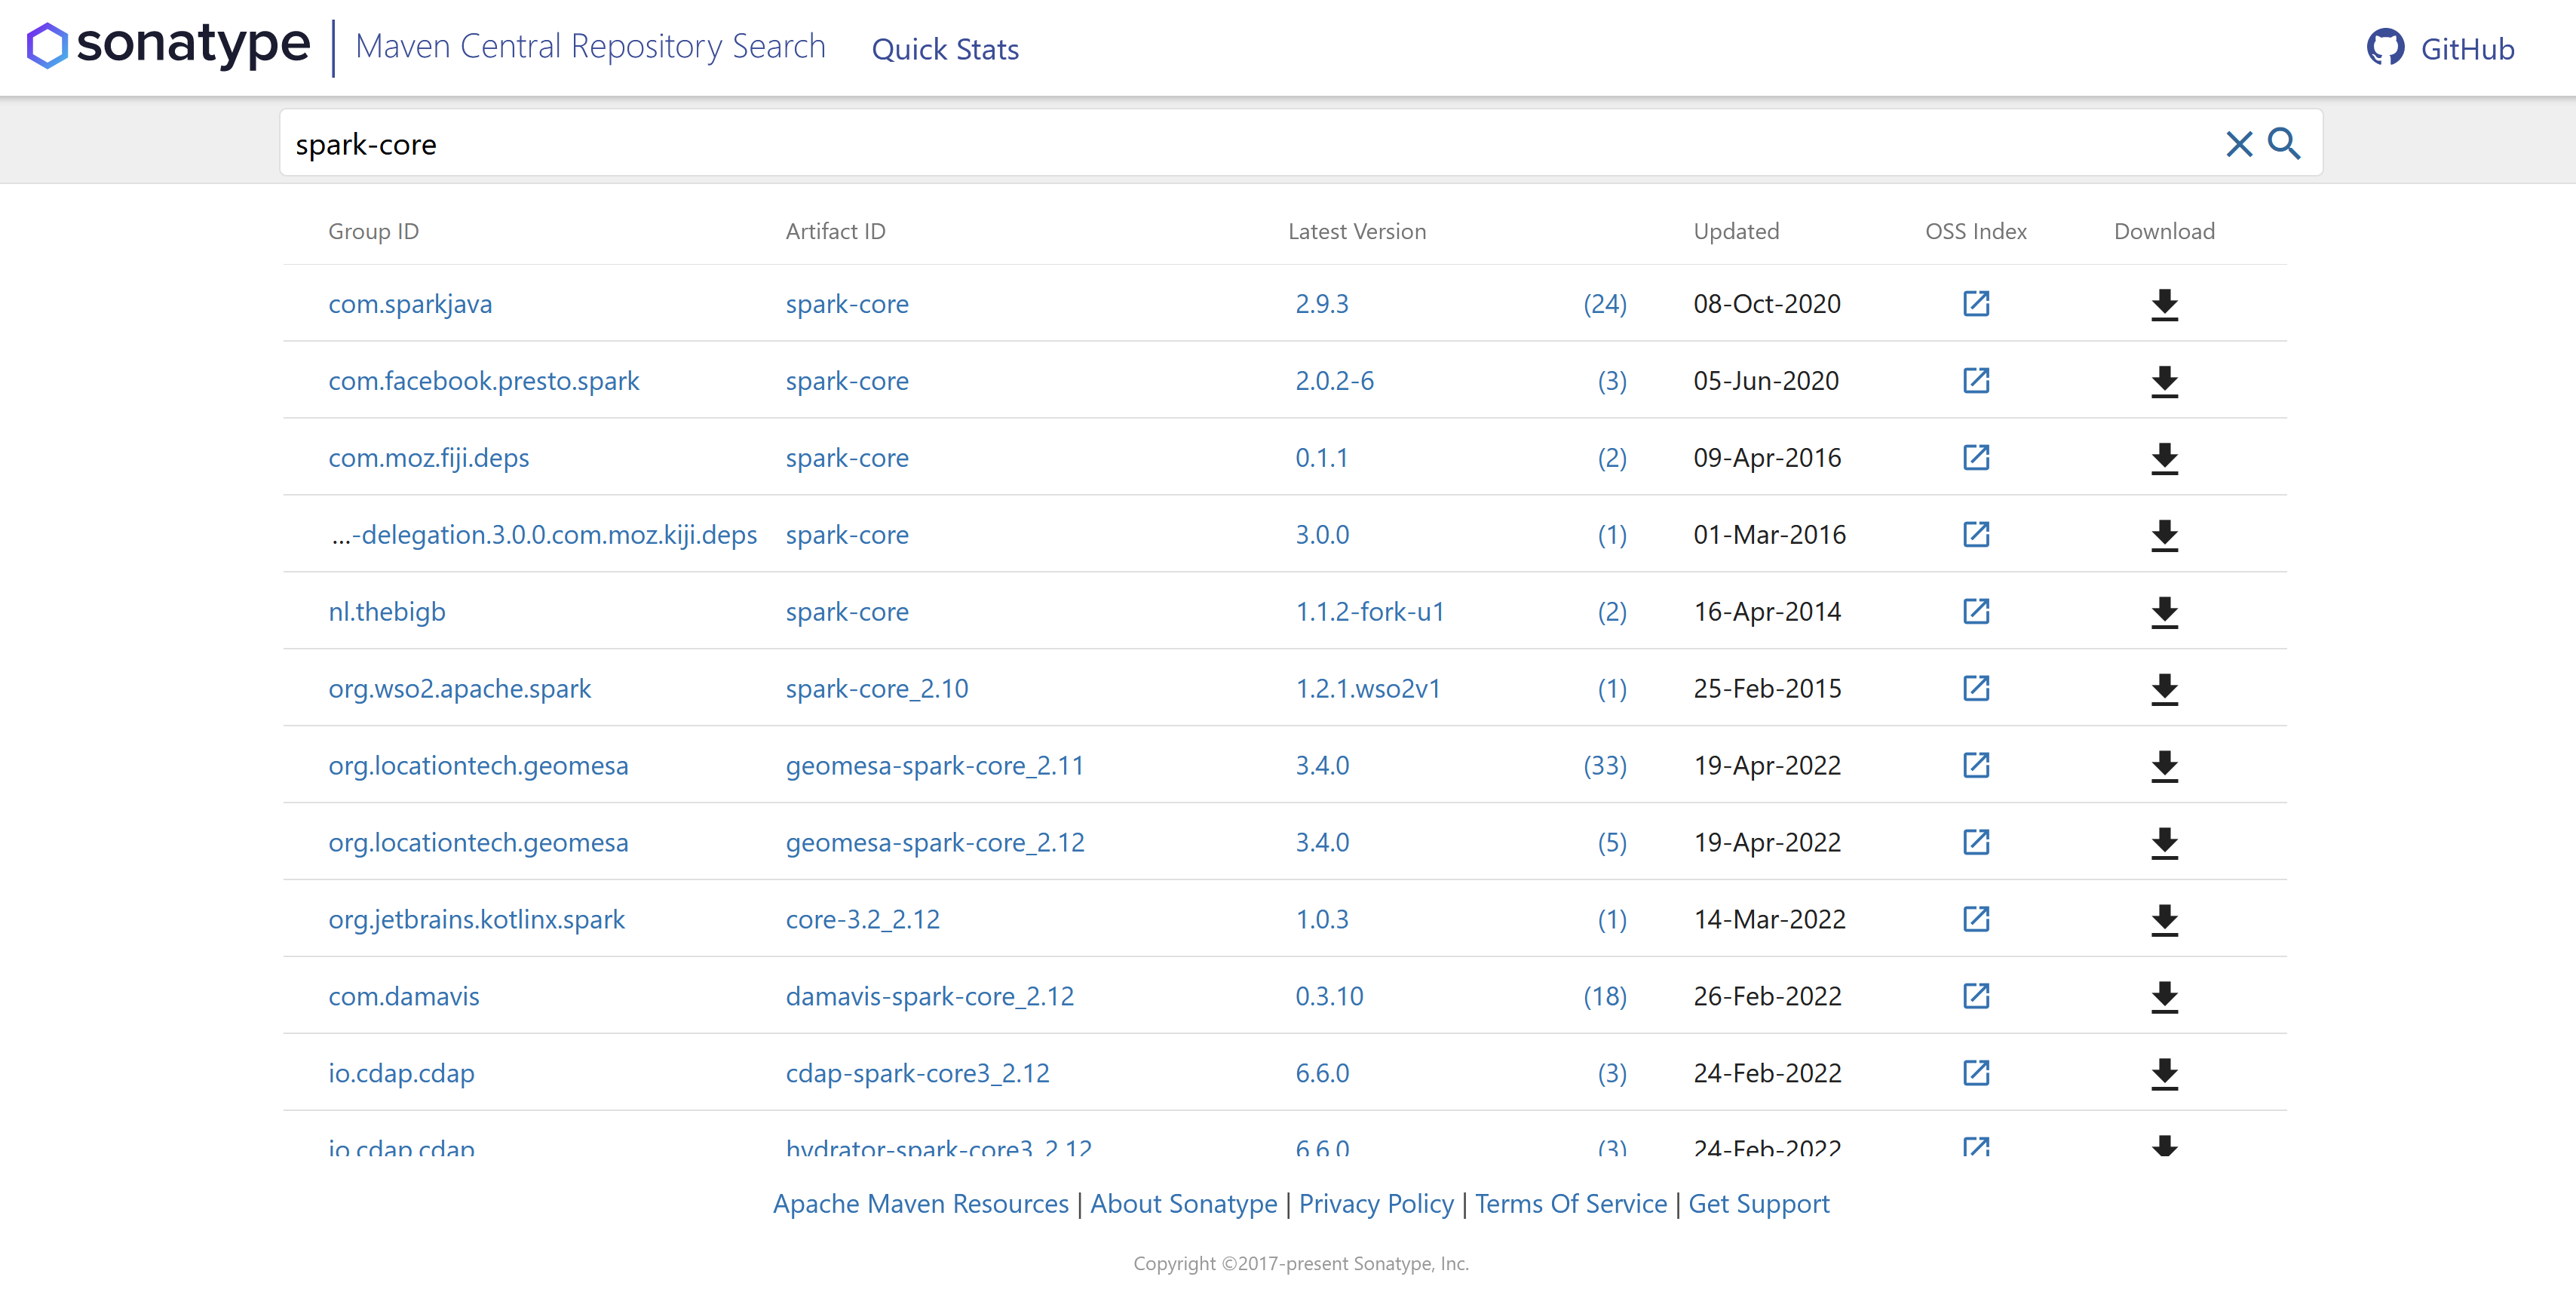The height and width of the screenshot is (1289, 2576).
Task: Download the com.facebook.presto.spark spark-core artifact
Action: (2164, 381)
